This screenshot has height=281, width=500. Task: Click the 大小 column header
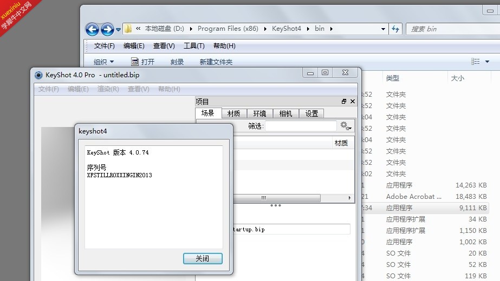click(457, 78)
